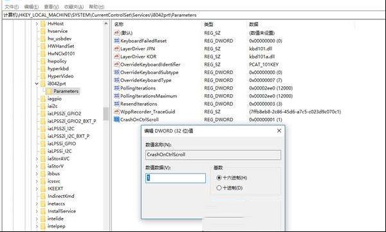Click the tree pane scroll-up arrow

coord(106,24)
